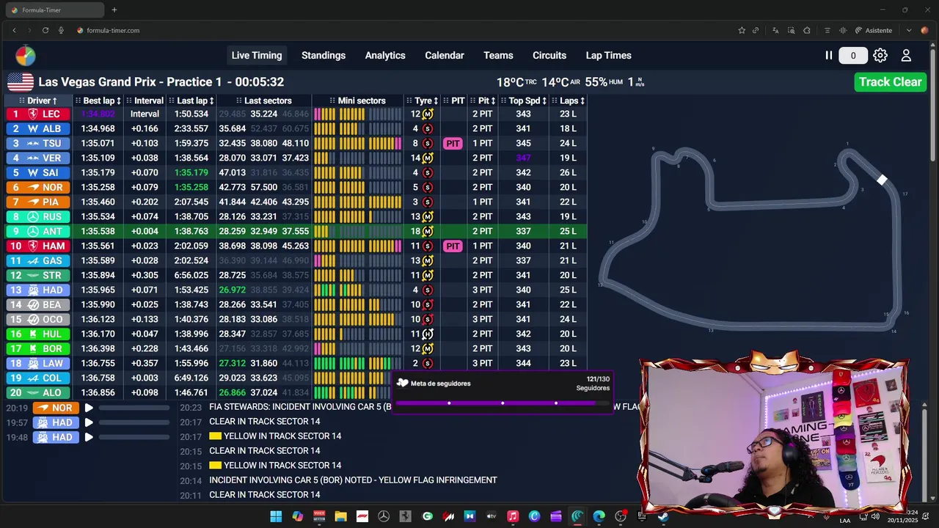Click the medium tyre icon in LEC's row
Viewport: 939px width, 528px height.
click(x=428, y=114)
